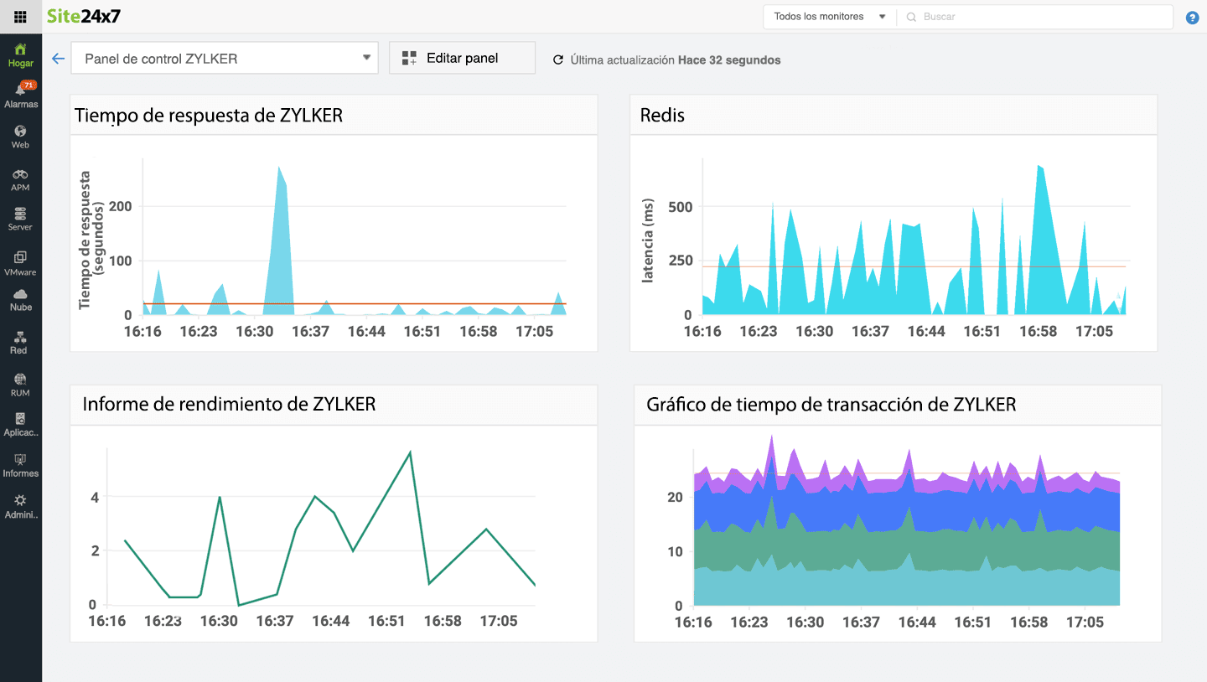Open the VMware monitoring section

(x=20, y=261)
